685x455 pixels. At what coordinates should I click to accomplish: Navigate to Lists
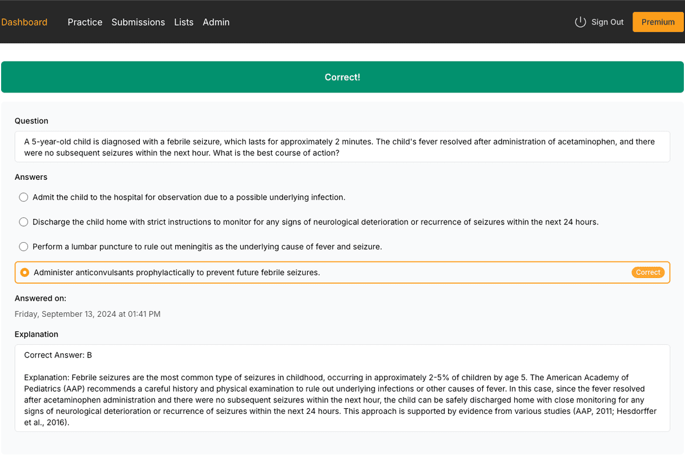(x=184, y=22)
